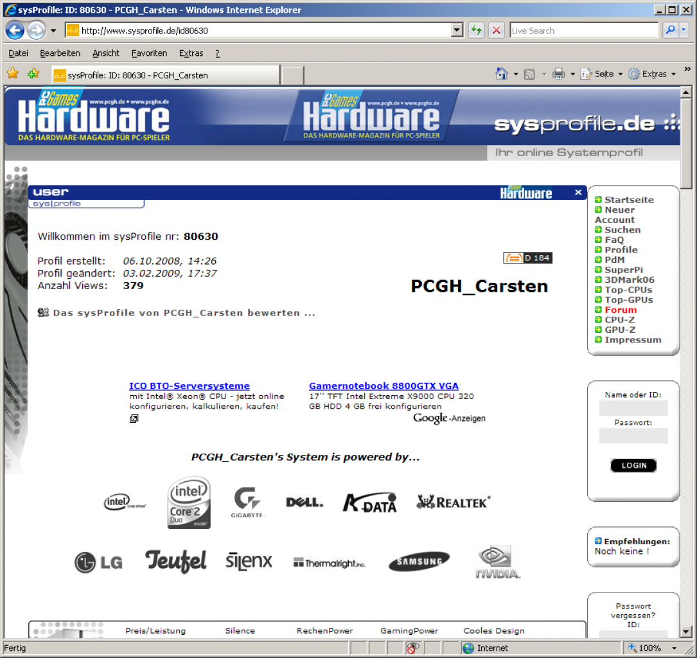Open 3DMark06 ranking link
Screen dimensions: 697x658
click(630, 280)
